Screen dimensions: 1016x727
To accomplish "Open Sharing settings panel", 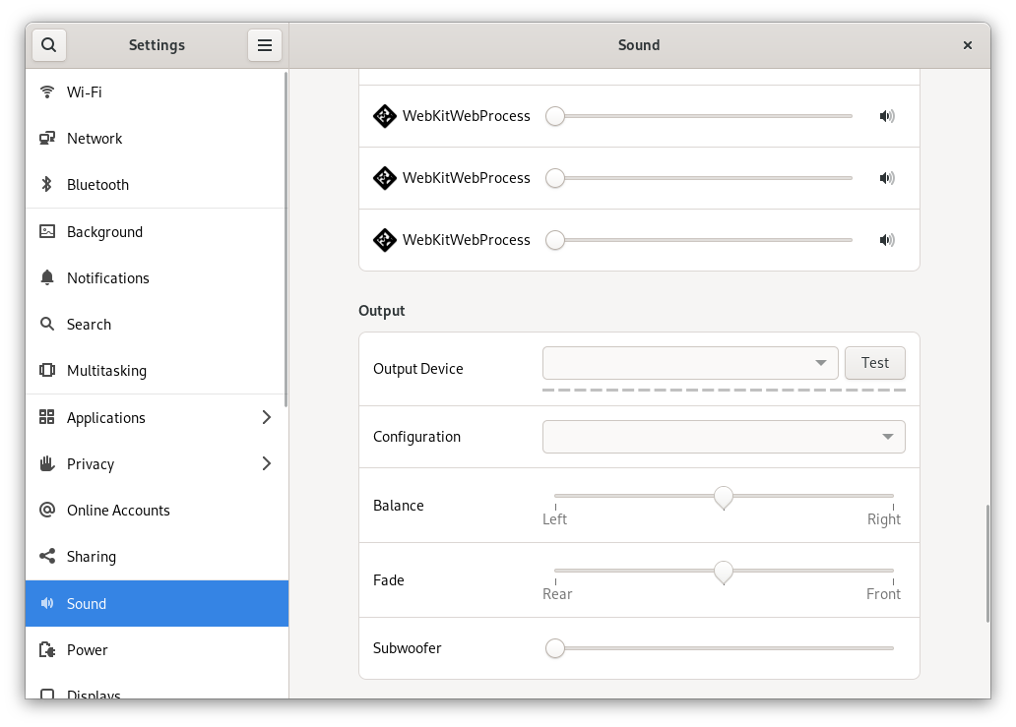I will click(x=156, y=556).
